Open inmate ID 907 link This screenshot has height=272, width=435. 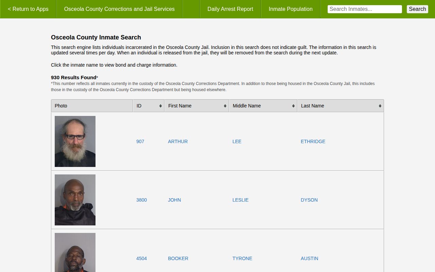click(140, 141)
